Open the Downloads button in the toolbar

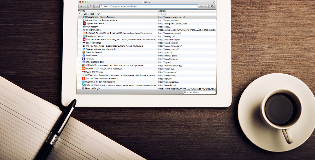[212, 6]
